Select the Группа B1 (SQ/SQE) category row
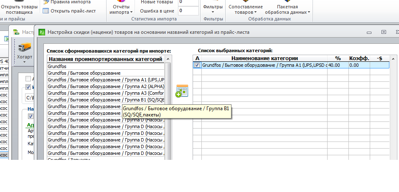 click(x=106, y=100)
